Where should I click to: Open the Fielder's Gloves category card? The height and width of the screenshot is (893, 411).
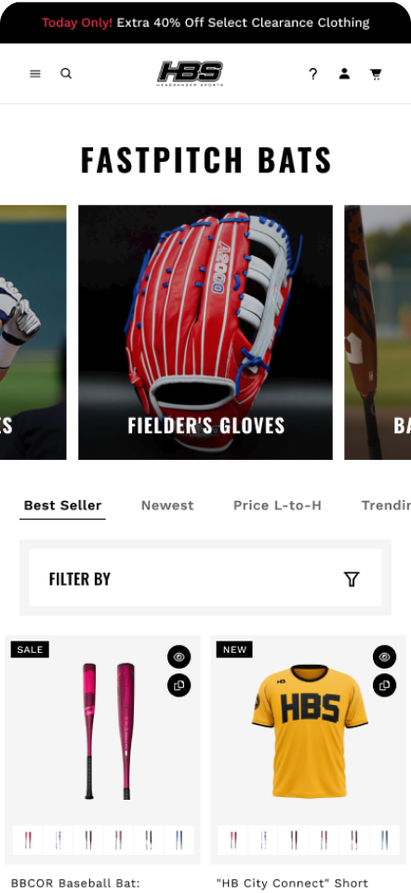click(205, 332)
